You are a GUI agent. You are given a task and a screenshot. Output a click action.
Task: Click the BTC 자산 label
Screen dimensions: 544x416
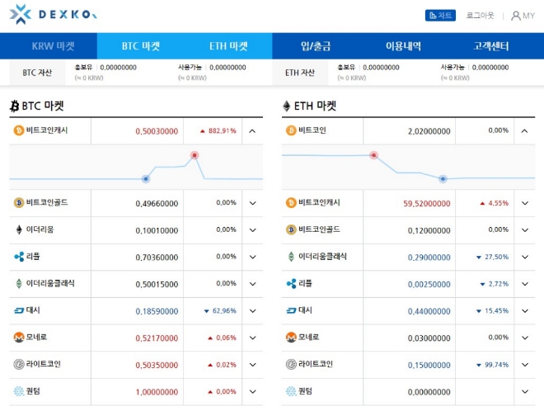point(37,73)
